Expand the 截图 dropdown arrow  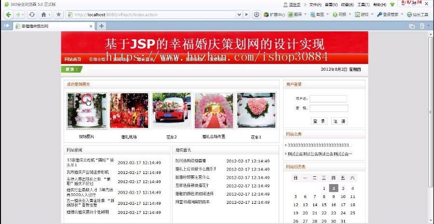(328, 14)
